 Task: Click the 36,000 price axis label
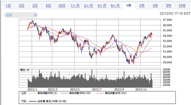[167, 25]
